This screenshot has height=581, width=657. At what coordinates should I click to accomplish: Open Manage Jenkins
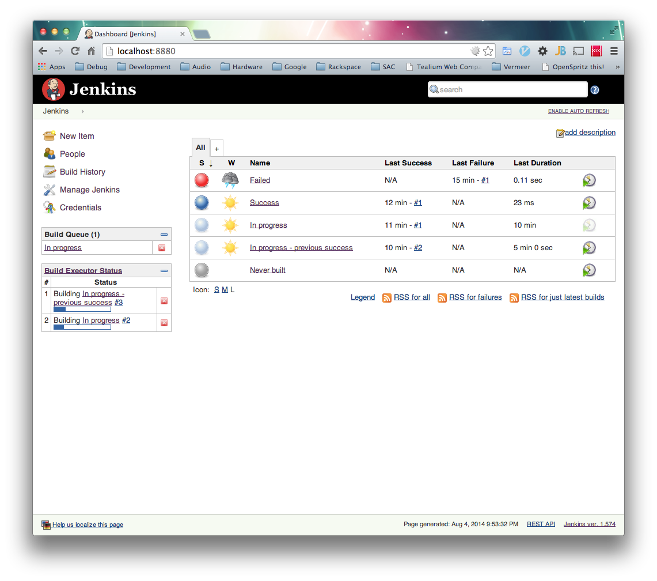pyautogui.click(x=90, y=190)
